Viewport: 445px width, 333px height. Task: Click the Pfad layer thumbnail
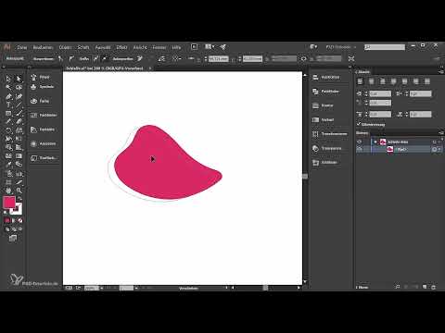pos(390,149)
